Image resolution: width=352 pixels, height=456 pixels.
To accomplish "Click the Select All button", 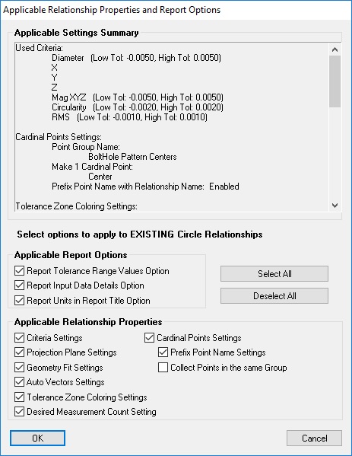I will [274, 273].
